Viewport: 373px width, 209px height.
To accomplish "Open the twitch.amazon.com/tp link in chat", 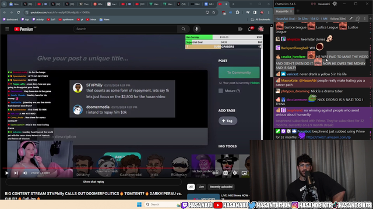I will coord(328,137).
